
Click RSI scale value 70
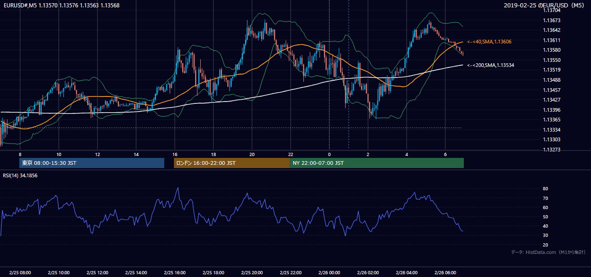click(x=546, y=198)
